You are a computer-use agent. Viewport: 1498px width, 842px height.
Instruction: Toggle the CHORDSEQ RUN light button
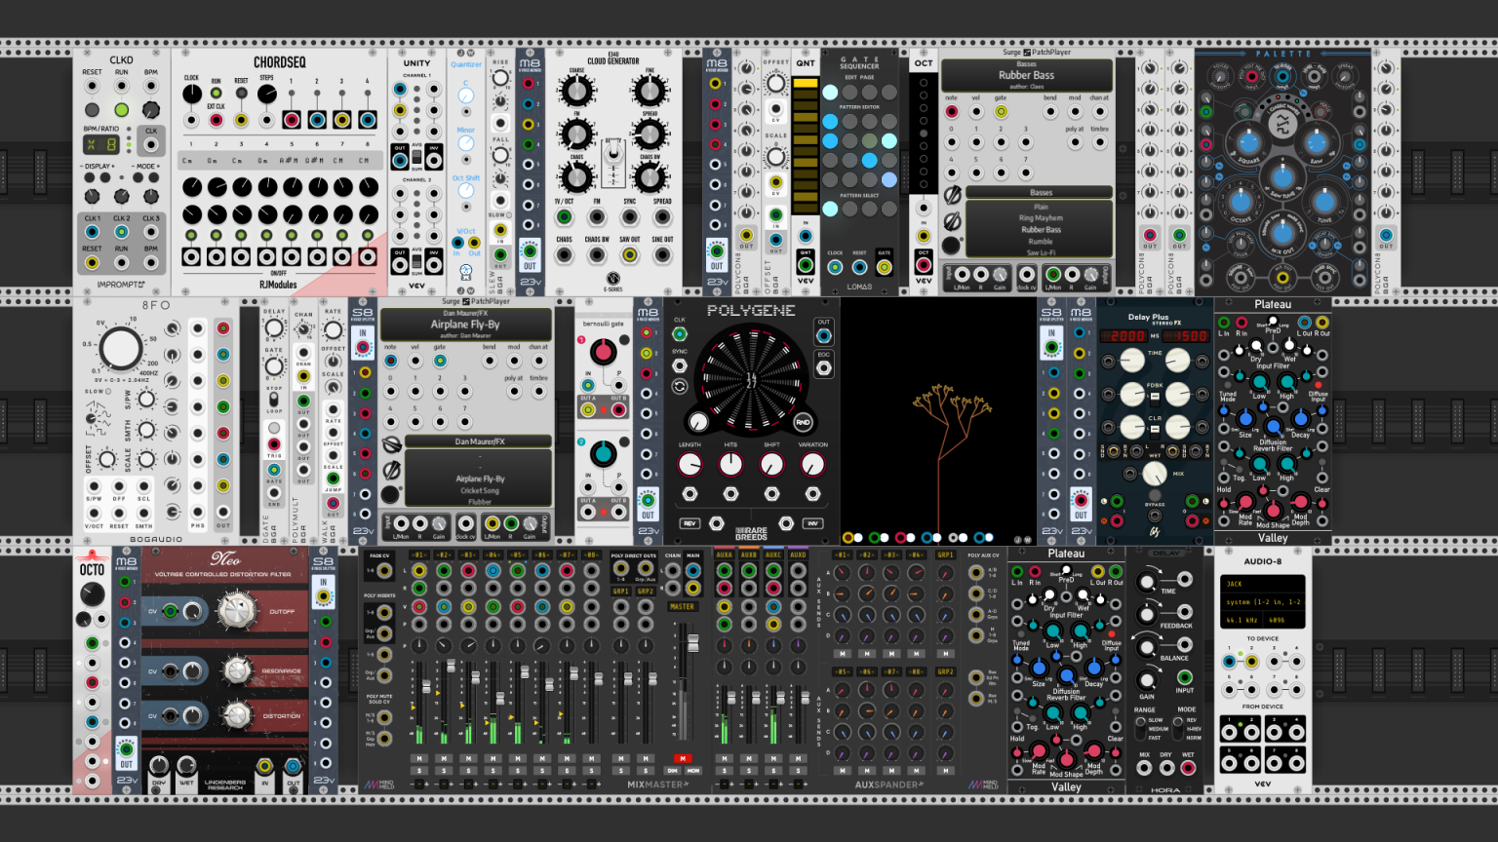pos(216,93)
